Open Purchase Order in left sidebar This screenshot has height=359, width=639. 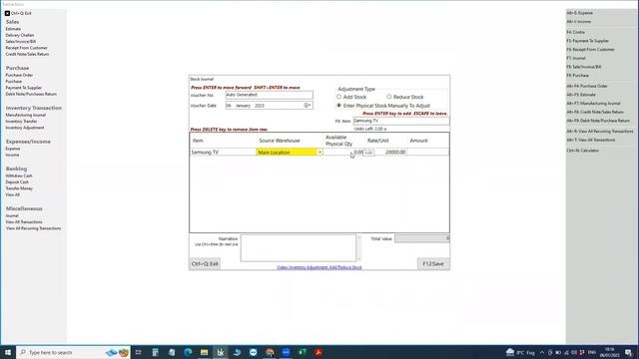coord(19,75)
